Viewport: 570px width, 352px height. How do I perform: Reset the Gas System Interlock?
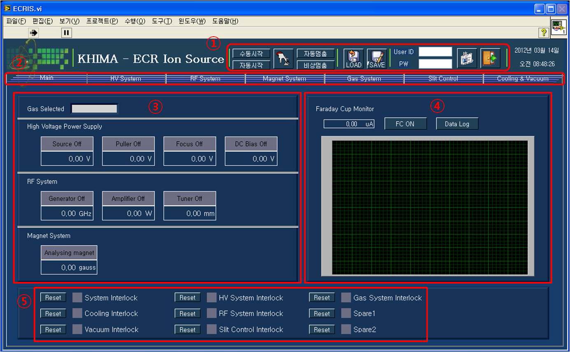tap(322, 298)
